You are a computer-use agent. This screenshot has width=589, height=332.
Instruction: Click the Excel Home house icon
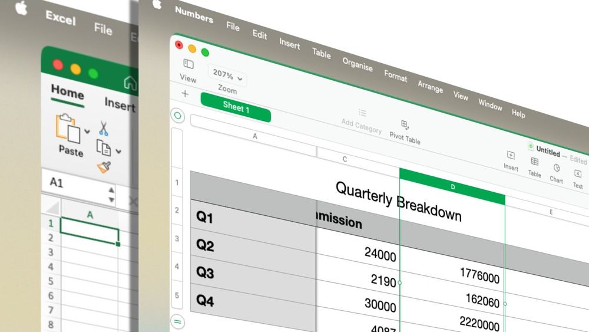(130, 83)
